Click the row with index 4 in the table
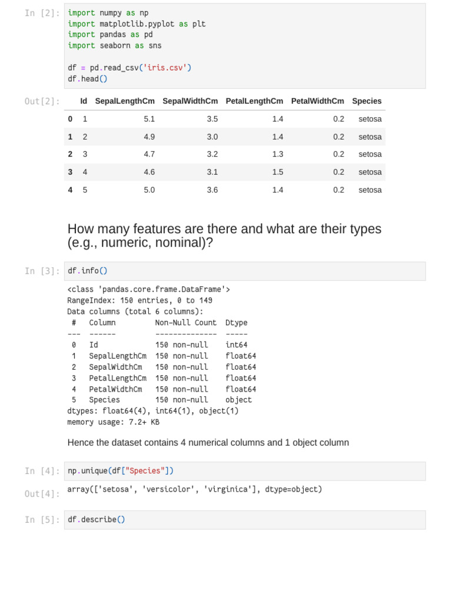 point(224,190)
